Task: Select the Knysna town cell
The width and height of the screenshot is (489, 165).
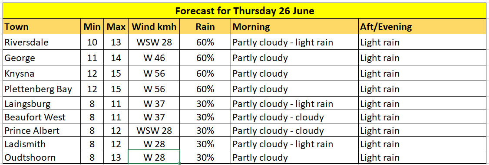Action: 43,73
